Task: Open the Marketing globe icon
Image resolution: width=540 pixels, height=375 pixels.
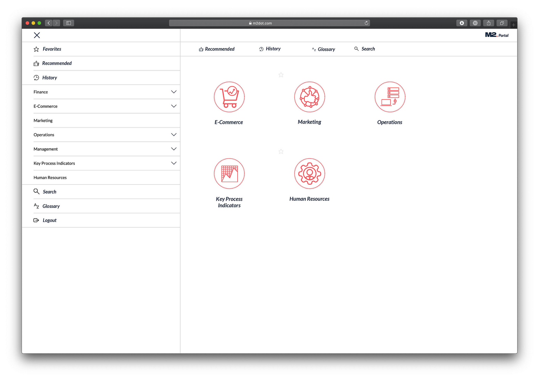Action: [x=309, y=97]
